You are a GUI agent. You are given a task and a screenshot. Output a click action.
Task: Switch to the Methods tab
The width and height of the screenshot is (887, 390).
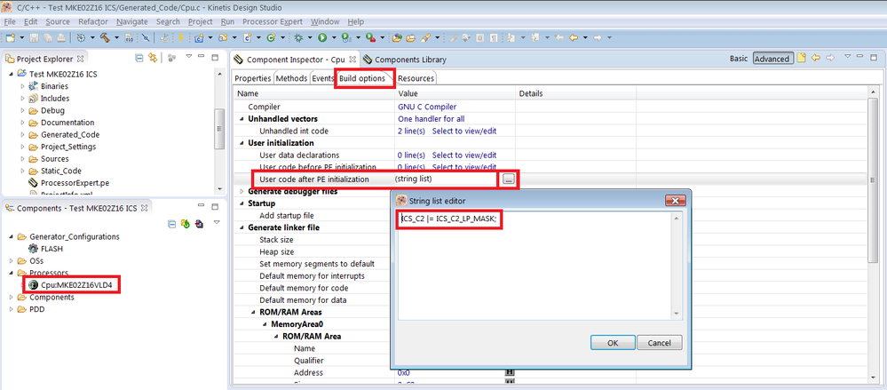click(292, 78)
